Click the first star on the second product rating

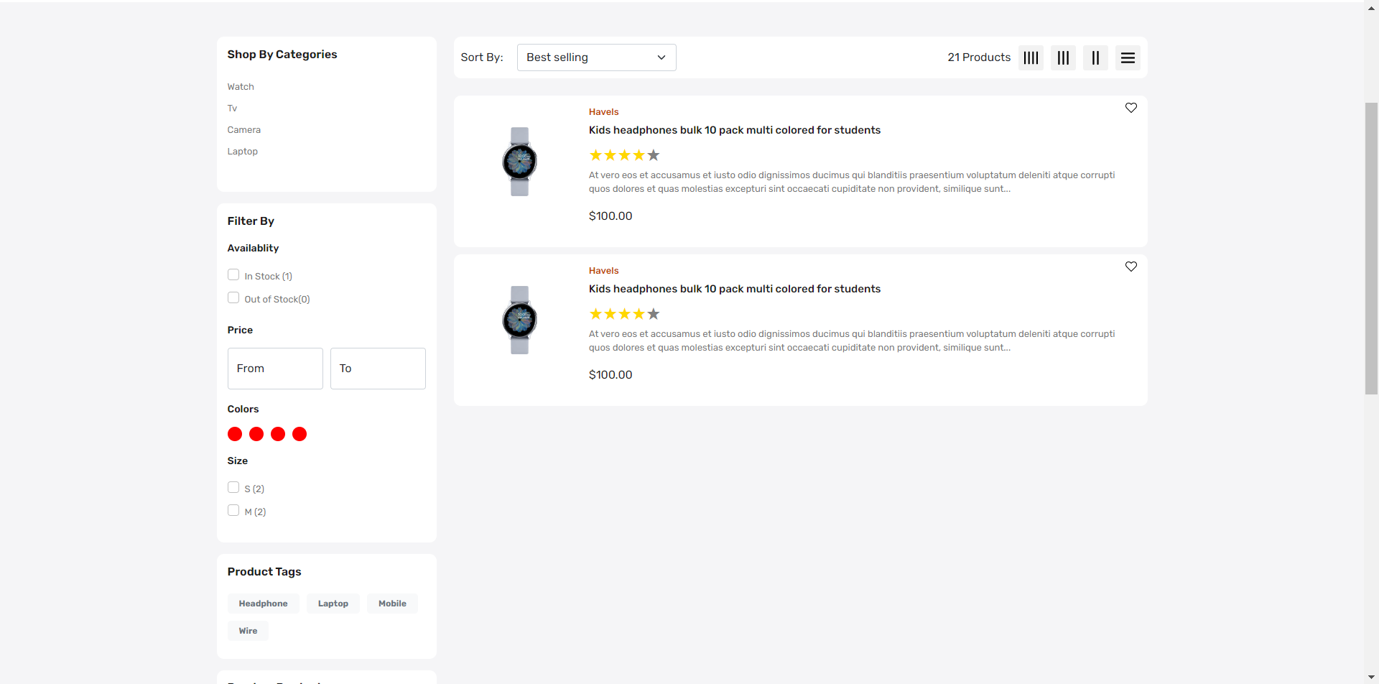pos(595,314)
